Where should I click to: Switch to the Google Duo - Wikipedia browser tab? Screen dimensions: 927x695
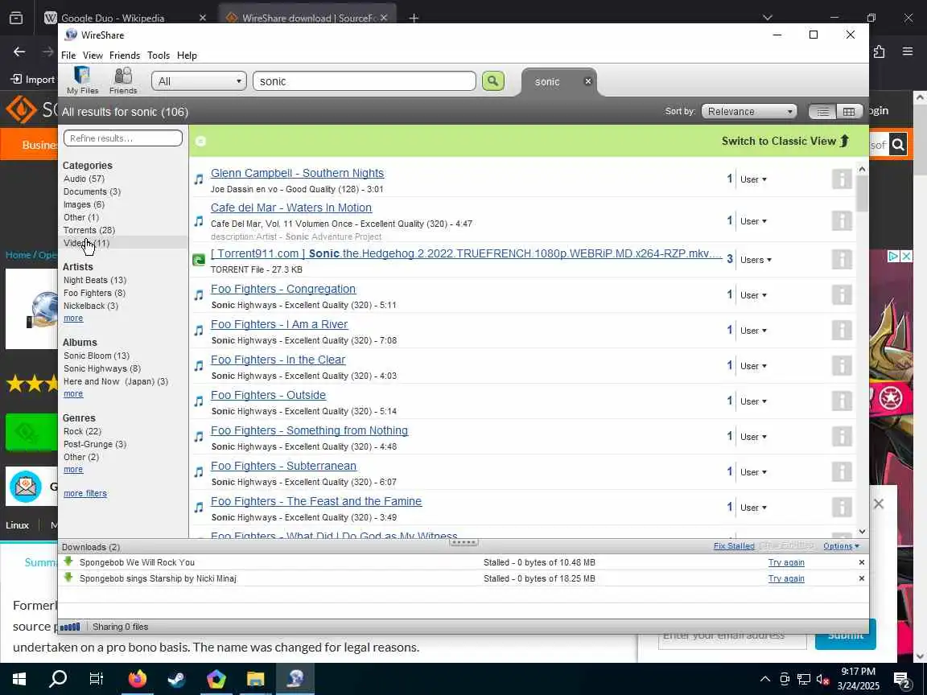coord(113,18)
